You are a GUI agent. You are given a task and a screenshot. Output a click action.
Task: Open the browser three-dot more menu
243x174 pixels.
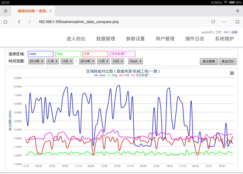(224, 22)
